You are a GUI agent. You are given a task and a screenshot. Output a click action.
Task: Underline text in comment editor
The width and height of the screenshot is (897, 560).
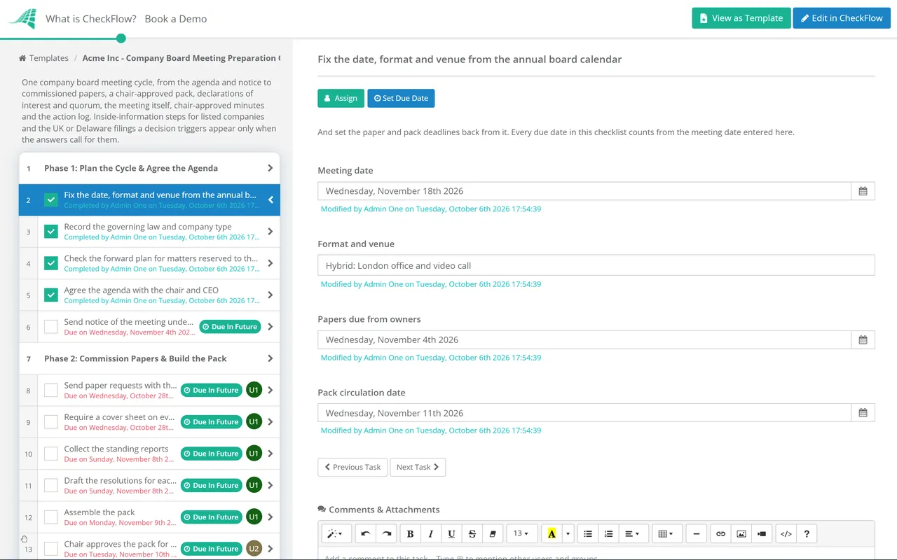(x=451, y=533)
